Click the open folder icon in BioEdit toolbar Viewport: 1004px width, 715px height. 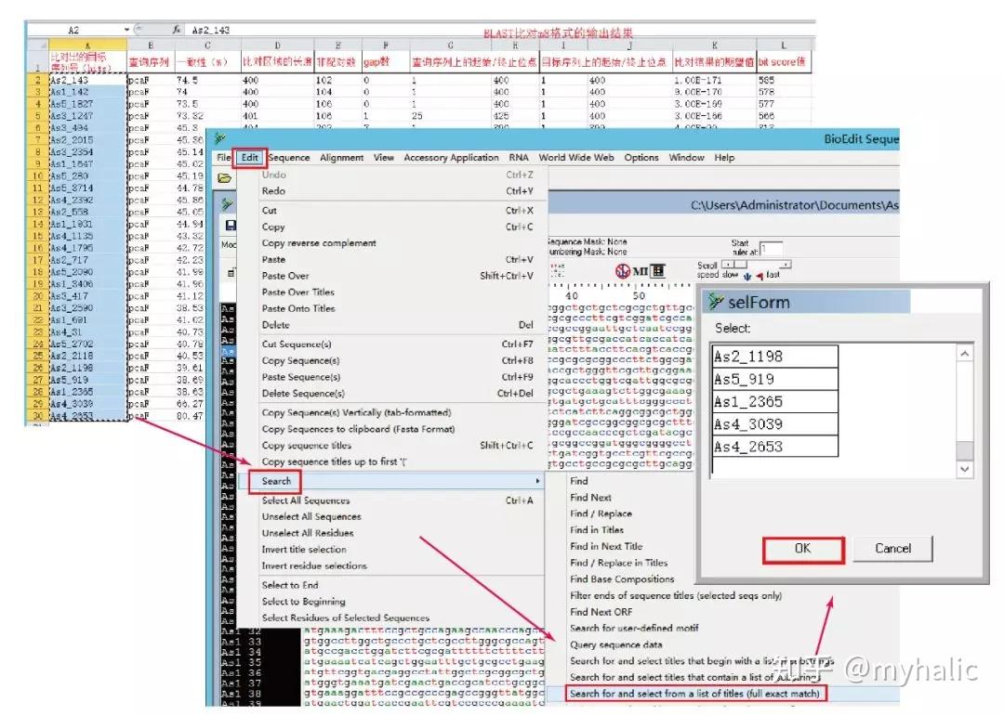[x=224, y=178]
